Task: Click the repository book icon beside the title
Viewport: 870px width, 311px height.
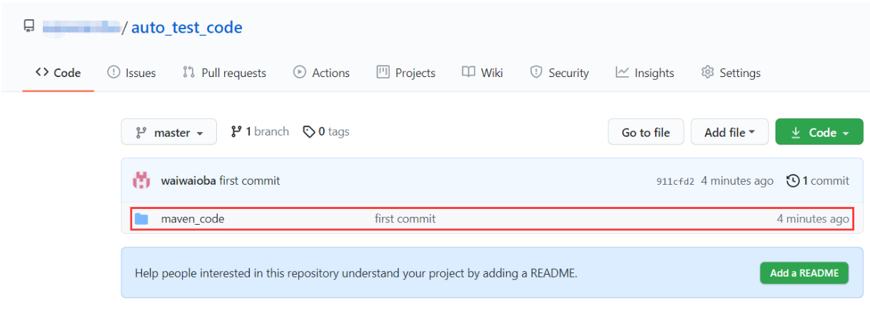Action: 29,27
